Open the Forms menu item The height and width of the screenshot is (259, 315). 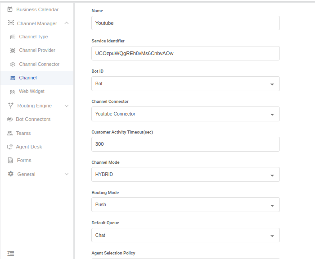coord(24,160)
